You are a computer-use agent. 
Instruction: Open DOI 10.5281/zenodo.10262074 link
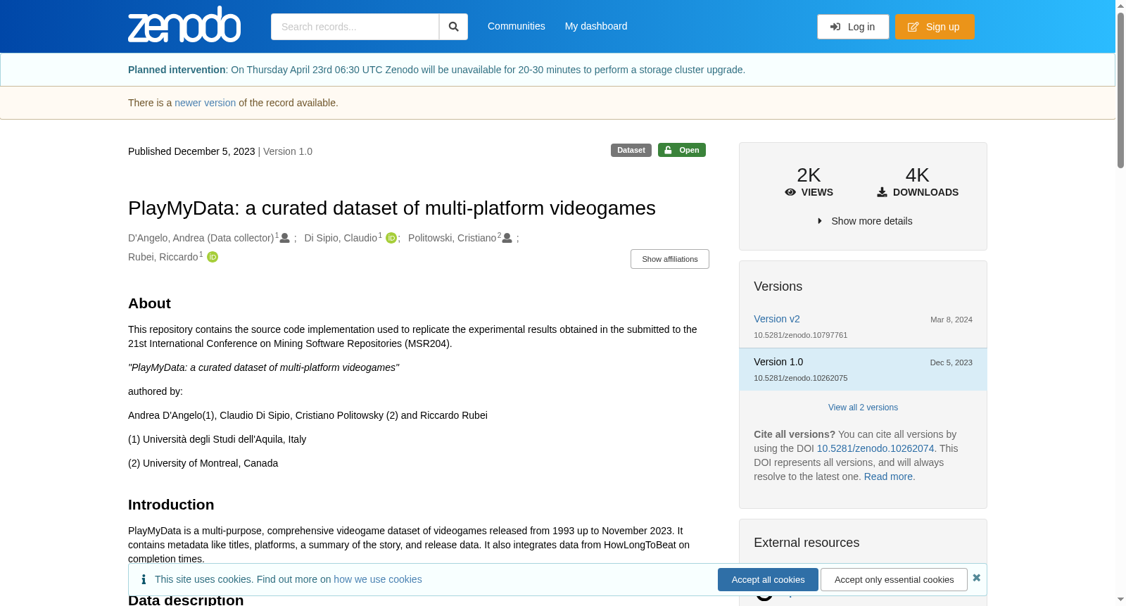tap(875, 448)
